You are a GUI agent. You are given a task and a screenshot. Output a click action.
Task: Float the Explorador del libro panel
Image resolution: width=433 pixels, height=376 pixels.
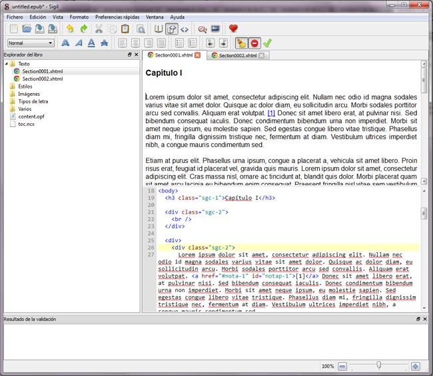point(129,55)
